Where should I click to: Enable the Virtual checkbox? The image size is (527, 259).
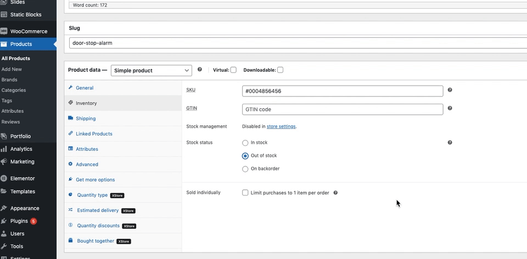[233, 70]
